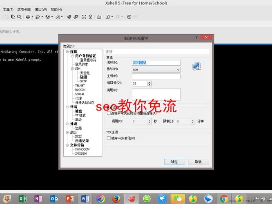Click the 主机 host input field
Viewport: 272px width, 204px height.
tap(156, 76)
